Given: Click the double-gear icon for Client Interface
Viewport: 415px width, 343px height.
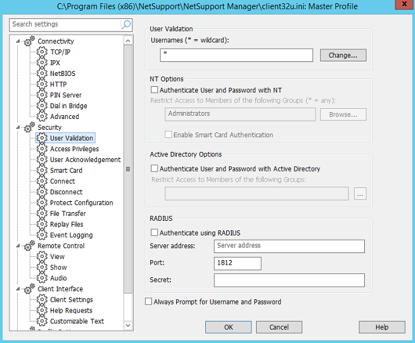Looking at the screenshot, I should (29, 289).
